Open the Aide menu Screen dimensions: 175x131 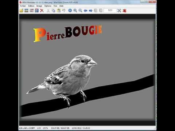61,6
